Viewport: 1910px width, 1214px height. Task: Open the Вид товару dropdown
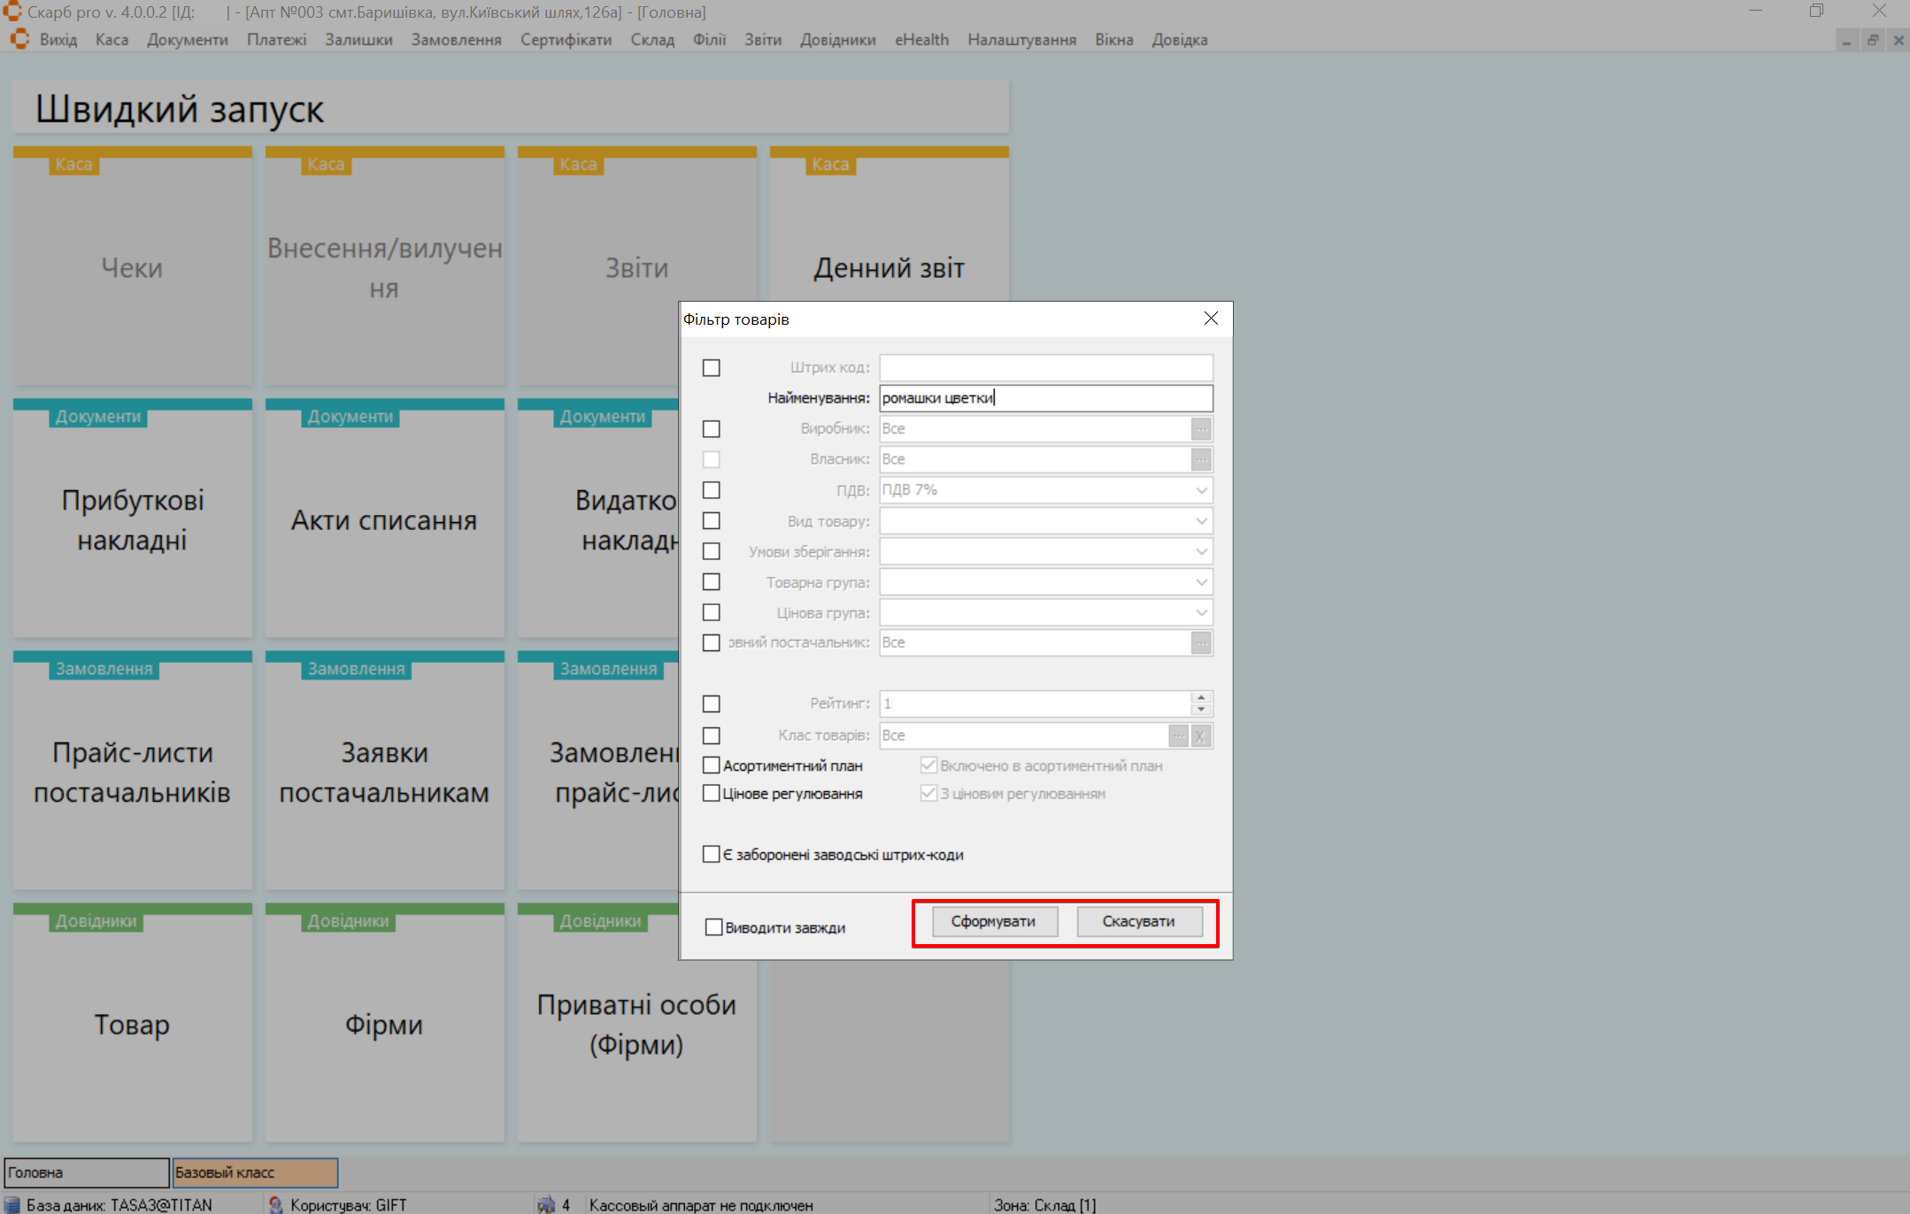1201,521
